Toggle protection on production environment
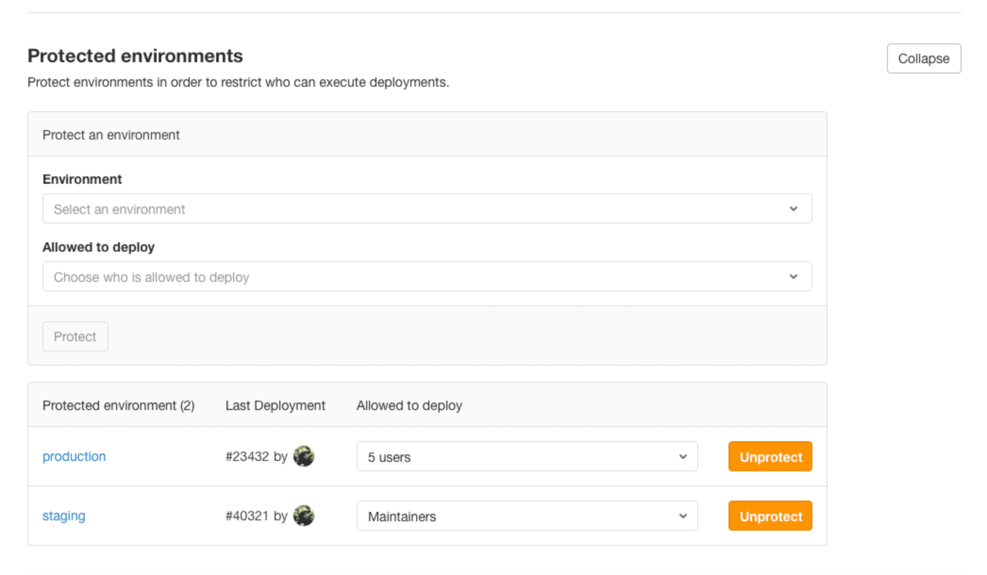This screenshot has width=987, height=575. pos(770,455)
